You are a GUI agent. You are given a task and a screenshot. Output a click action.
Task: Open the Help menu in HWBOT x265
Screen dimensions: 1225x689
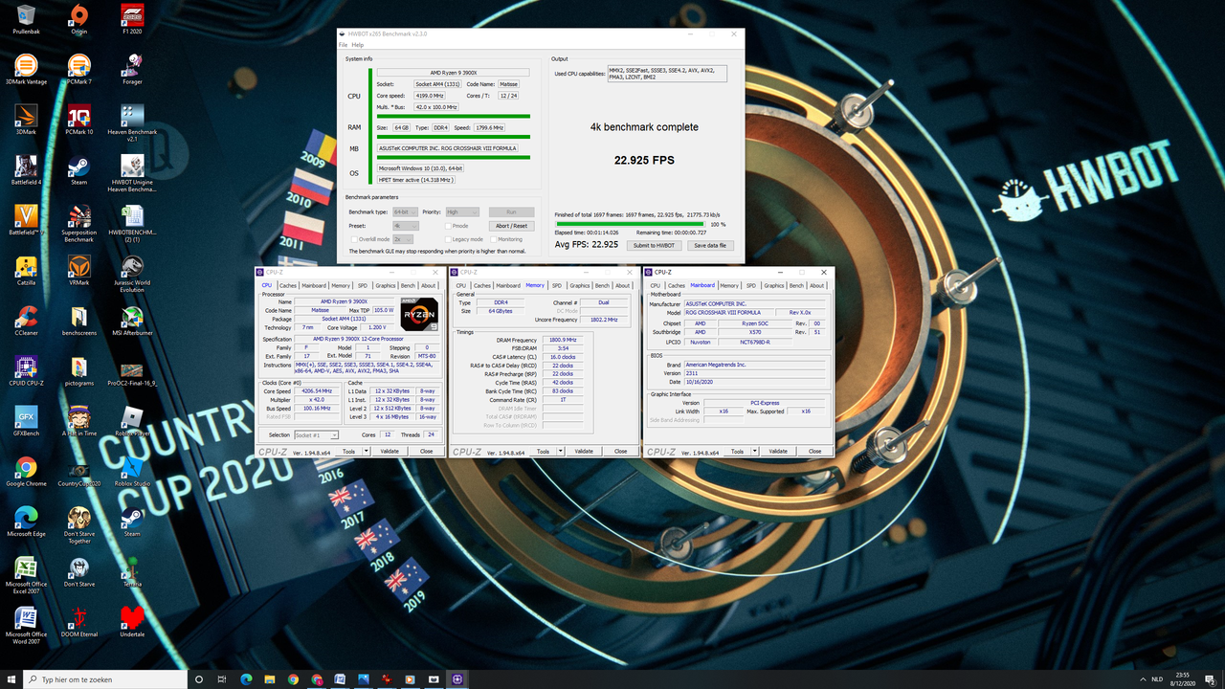357,45
